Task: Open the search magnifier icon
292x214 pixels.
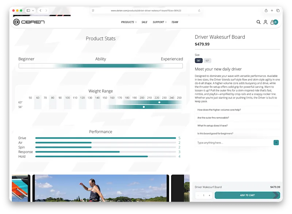Action: (258, 22)
